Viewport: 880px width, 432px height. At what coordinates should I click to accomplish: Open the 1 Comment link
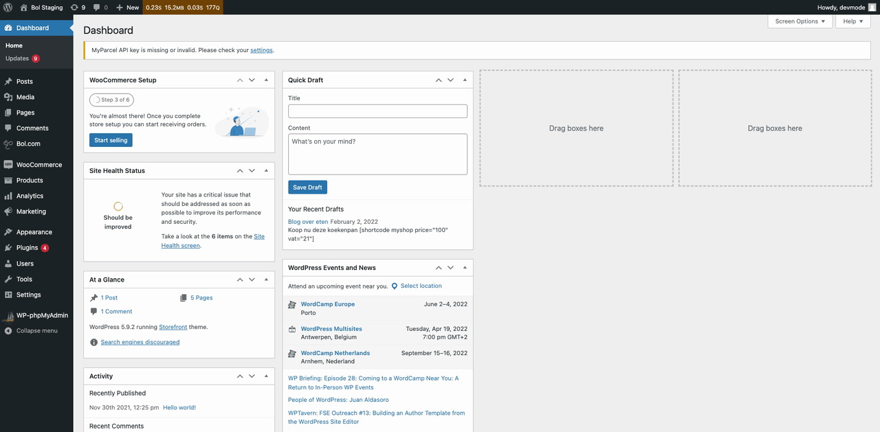(x=116, y=311)
